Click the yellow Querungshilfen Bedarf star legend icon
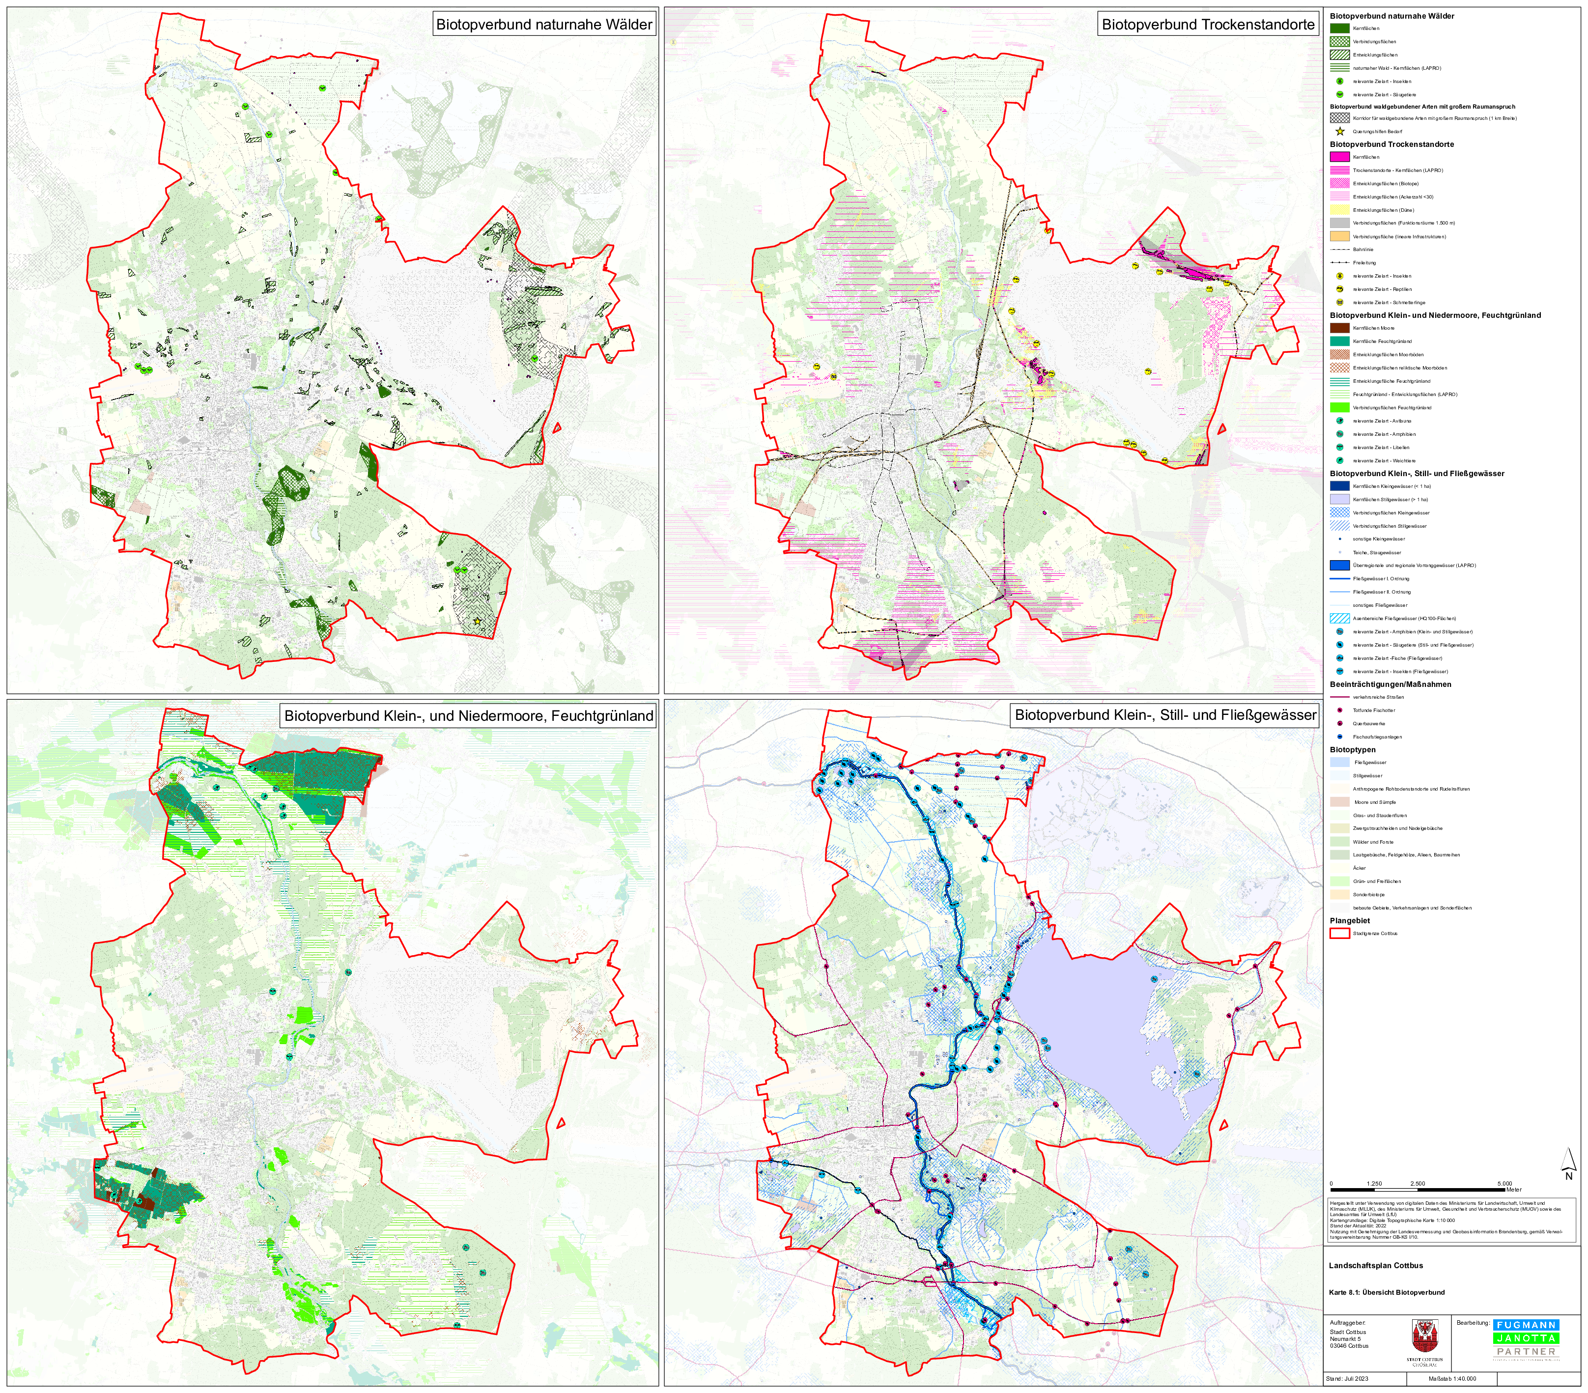 coord(1339,131)
